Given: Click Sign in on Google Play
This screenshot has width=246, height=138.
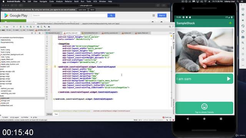Looking at the screenshot, I should tap(162, 15).
